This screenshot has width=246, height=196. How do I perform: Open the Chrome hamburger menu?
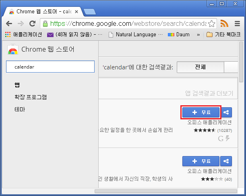(x=237, y=23)
